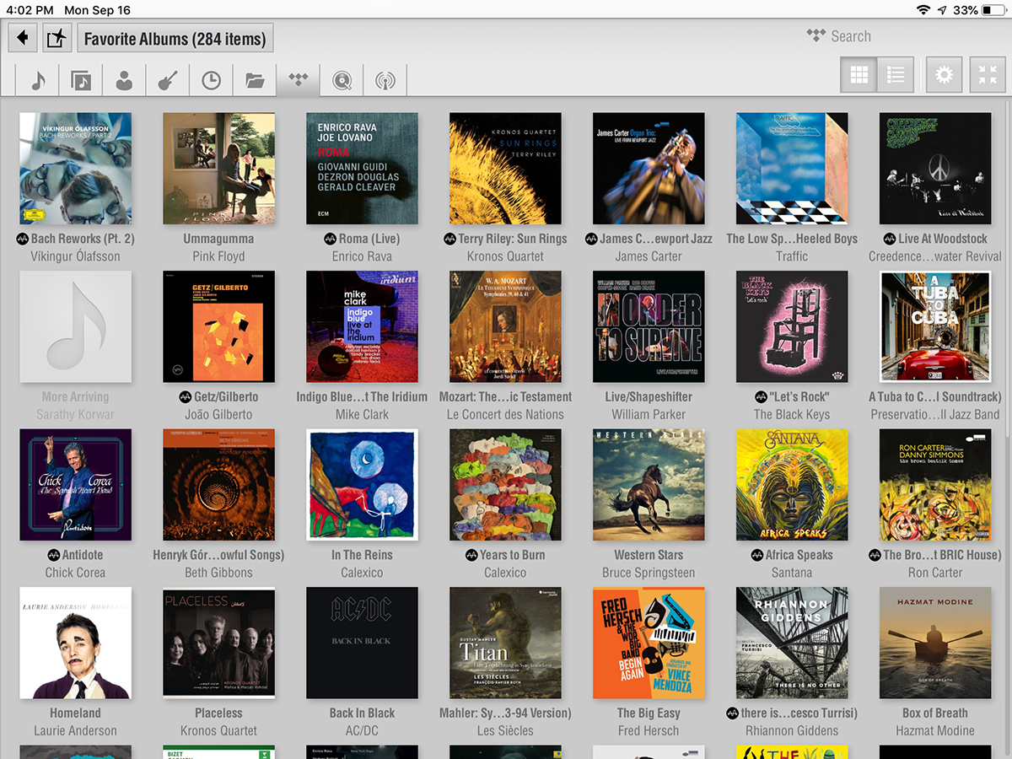Open the Live At Woodstock cover
Viewport: 1012px width, 759px height.
click(935, 169)
